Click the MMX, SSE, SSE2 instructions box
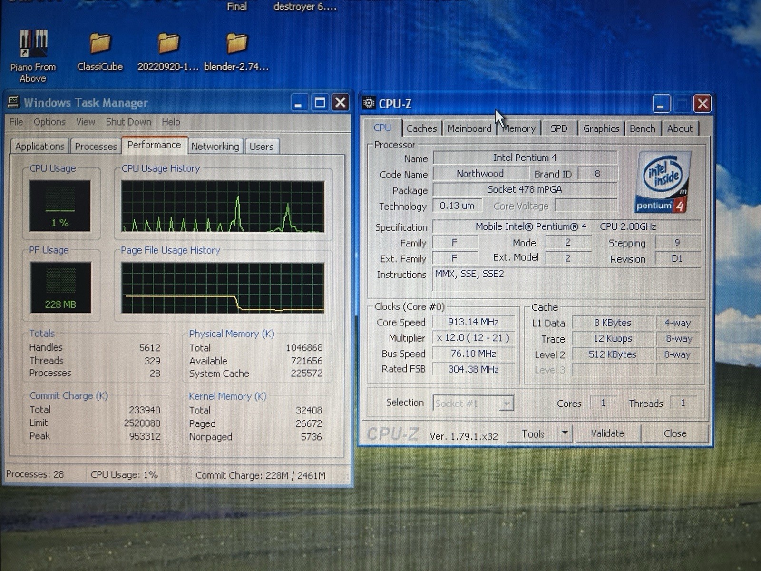The height and width of the screenshot is (571, 761). tap(566, 279)
